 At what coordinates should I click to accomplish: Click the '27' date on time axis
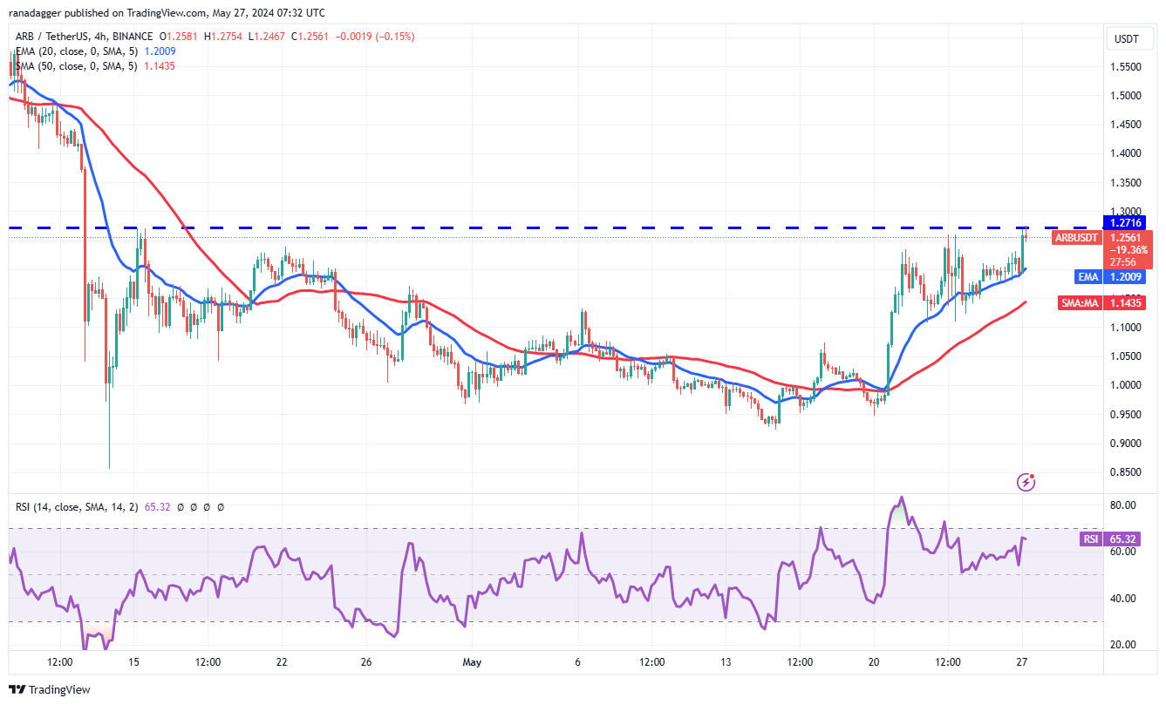click(x=1022, y=661)
